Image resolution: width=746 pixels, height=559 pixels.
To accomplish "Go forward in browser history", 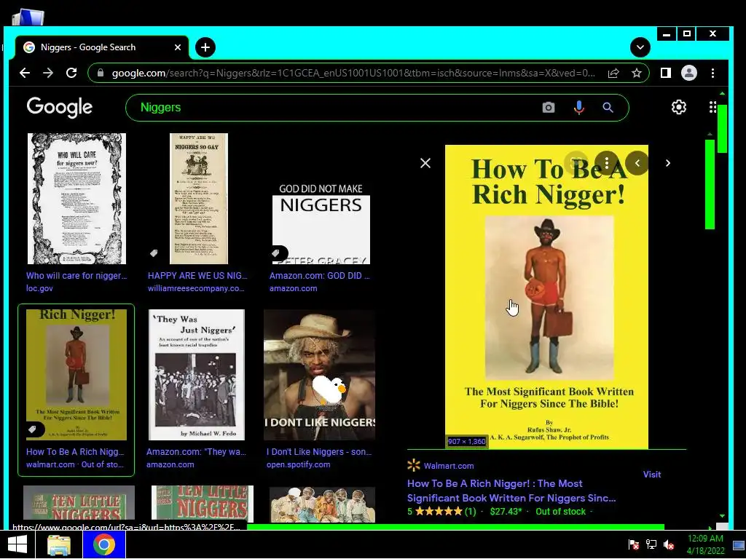I will tap(48, 73).
